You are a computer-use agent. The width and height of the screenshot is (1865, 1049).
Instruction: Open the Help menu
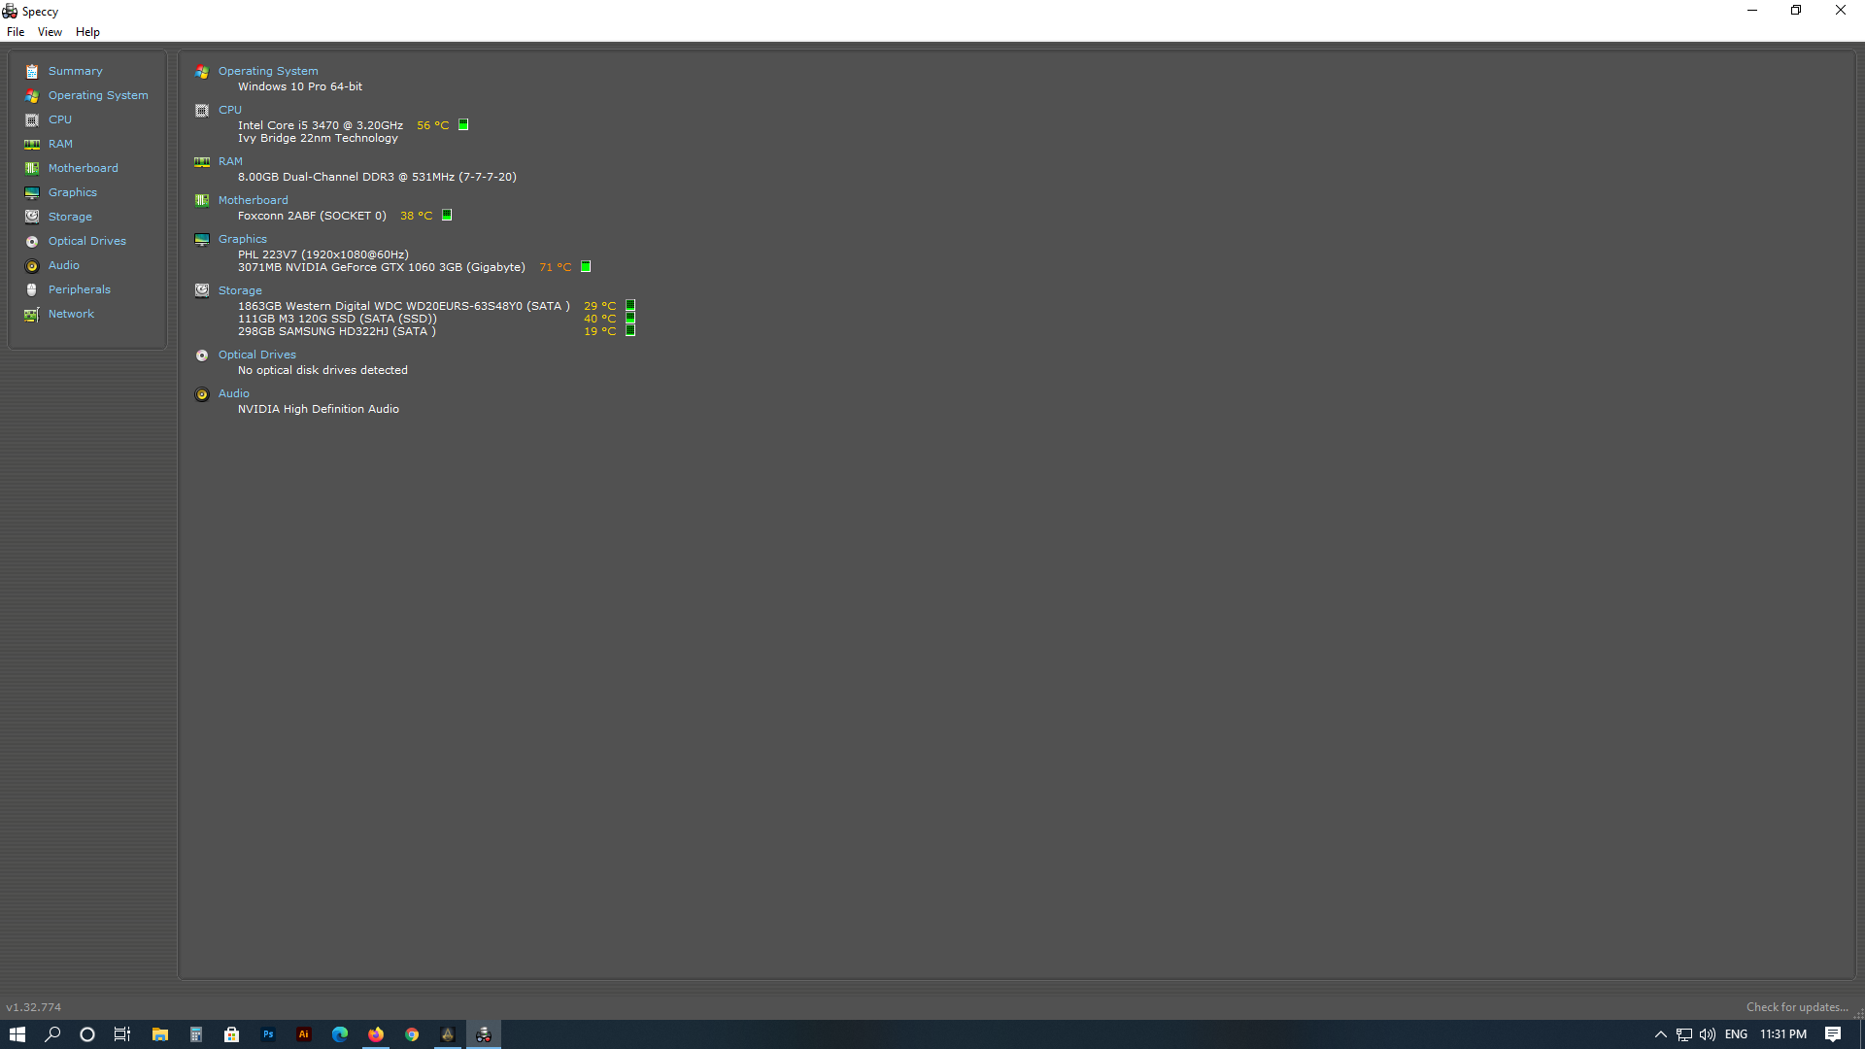pos(87,32)
